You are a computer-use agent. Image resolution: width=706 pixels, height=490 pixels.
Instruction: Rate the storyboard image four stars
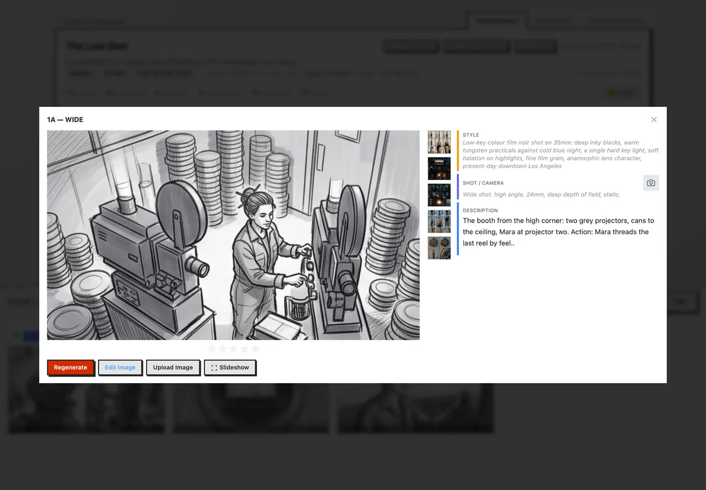[244, 348]
